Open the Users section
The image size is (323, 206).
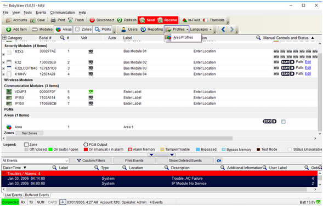(129, 30)
